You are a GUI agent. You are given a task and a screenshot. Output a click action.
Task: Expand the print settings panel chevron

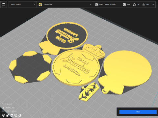[153, 5]
